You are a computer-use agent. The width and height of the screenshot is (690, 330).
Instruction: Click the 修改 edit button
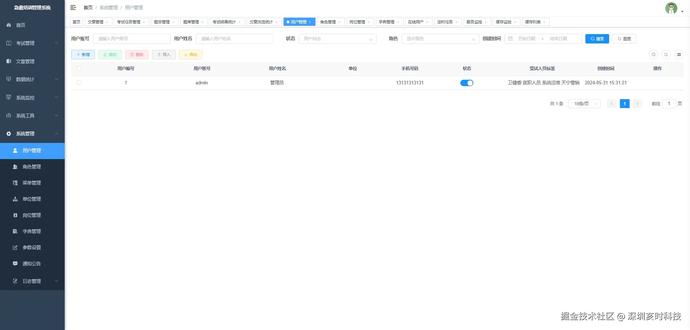[x=110, y=55]
